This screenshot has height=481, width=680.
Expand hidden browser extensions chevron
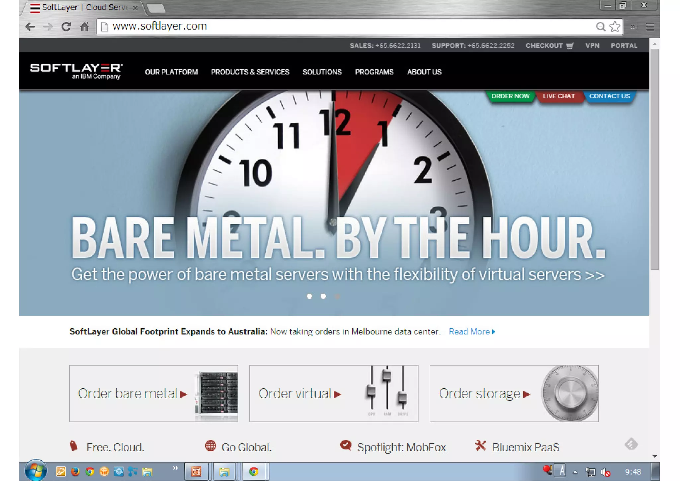pos(633,27)
